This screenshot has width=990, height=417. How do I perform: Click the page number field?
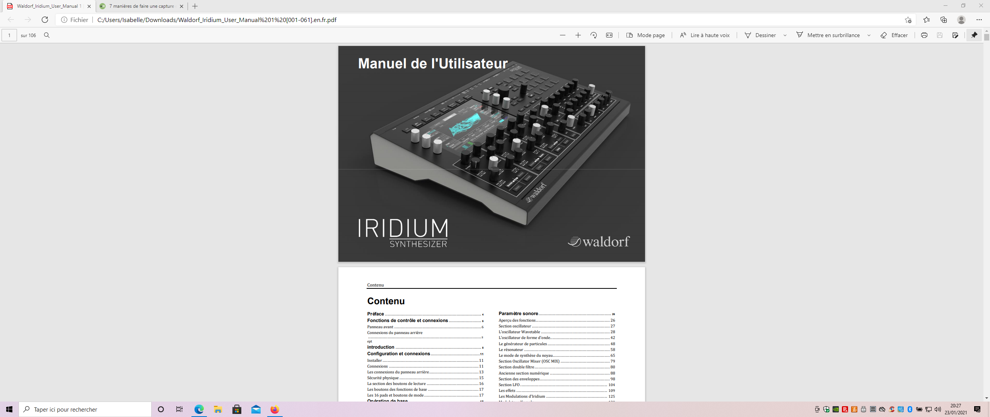tap(9, 35)
